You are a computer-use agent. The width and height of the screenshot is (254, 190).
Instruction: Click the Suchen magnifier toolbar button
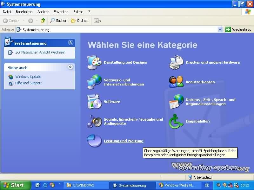(x=58, y=21)
